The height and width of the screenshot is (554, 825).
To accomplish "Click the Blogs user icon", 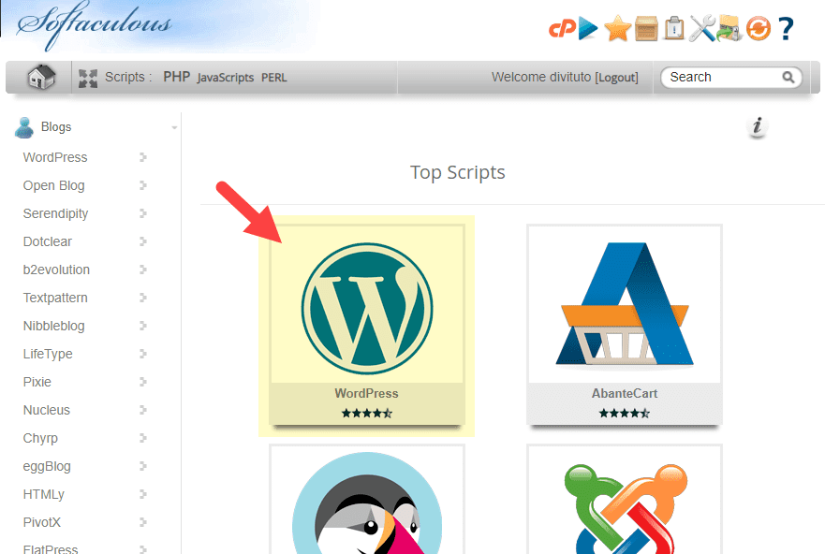I will pos(24,127).
